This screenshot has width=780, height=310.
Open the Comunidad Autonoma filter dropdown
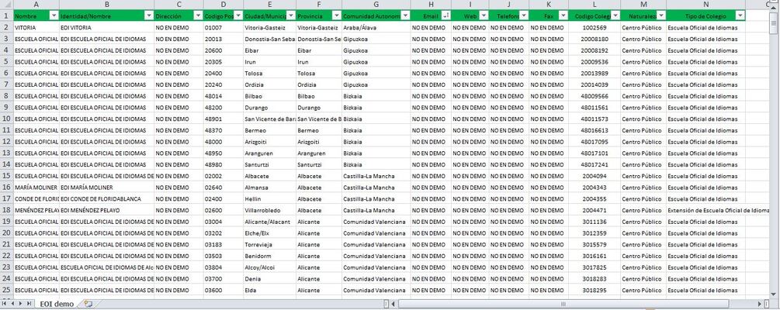[x=405, y=16]
